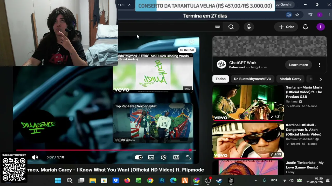
Task: Start voice search with the microphone
Action: click(x=249, y=27)
